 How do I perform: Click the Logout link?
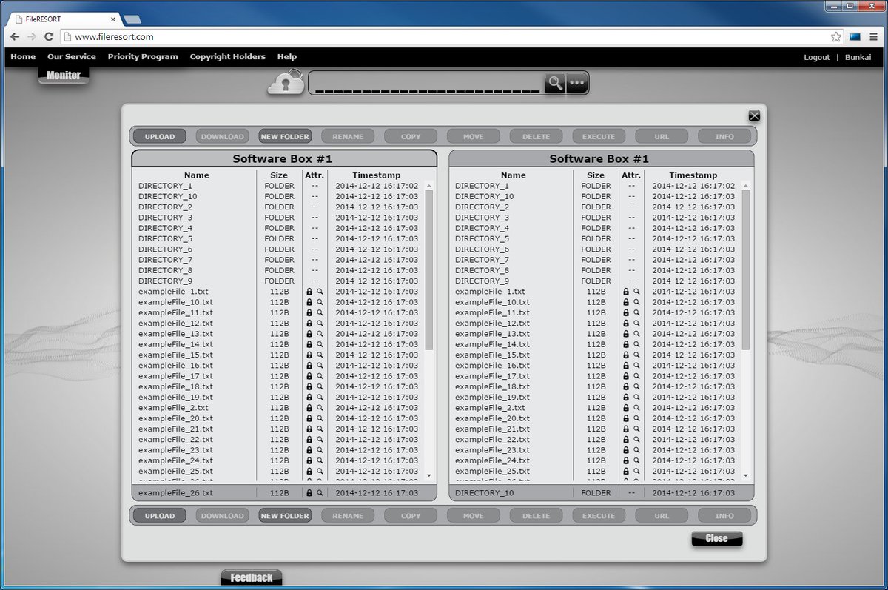tap(817, 57)
